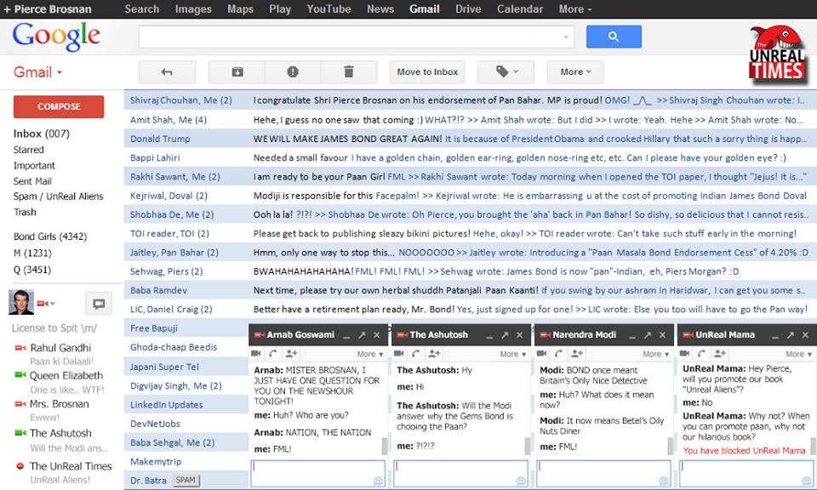Open the Inbox (007) folder

(42, 134)
